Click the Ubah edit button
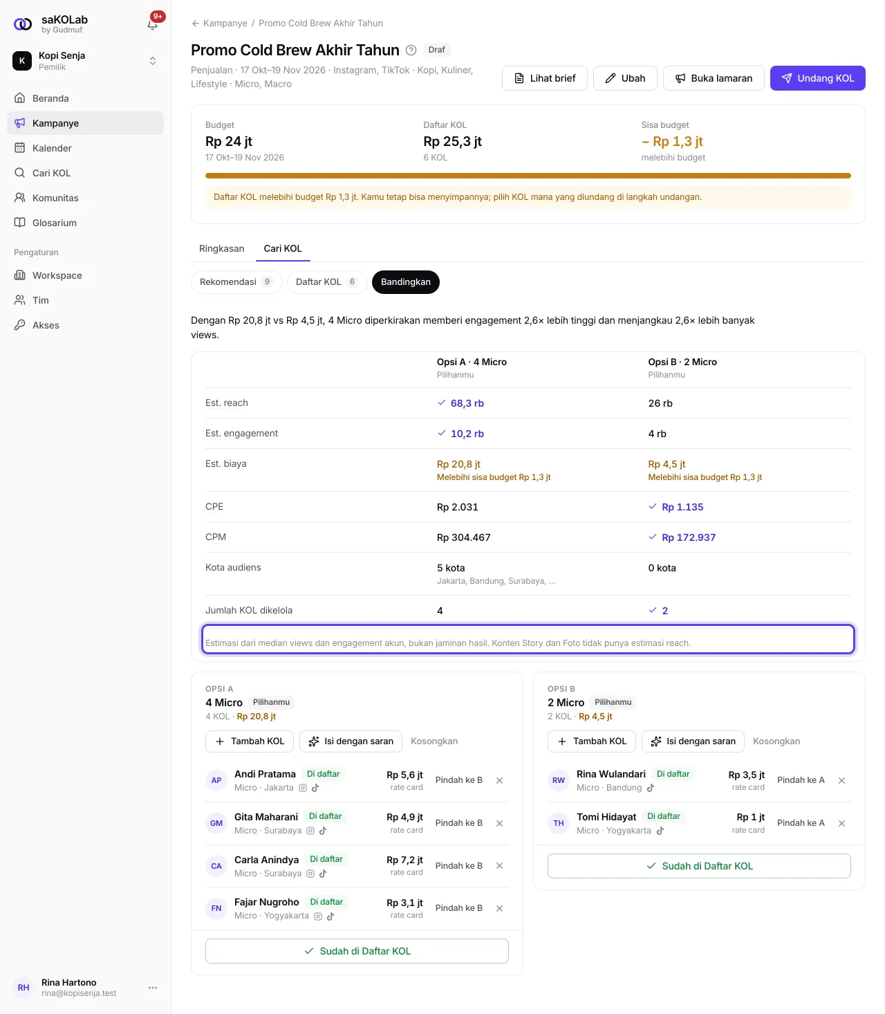The width and height of the screenshot is (885, 1014). (625, 78)
